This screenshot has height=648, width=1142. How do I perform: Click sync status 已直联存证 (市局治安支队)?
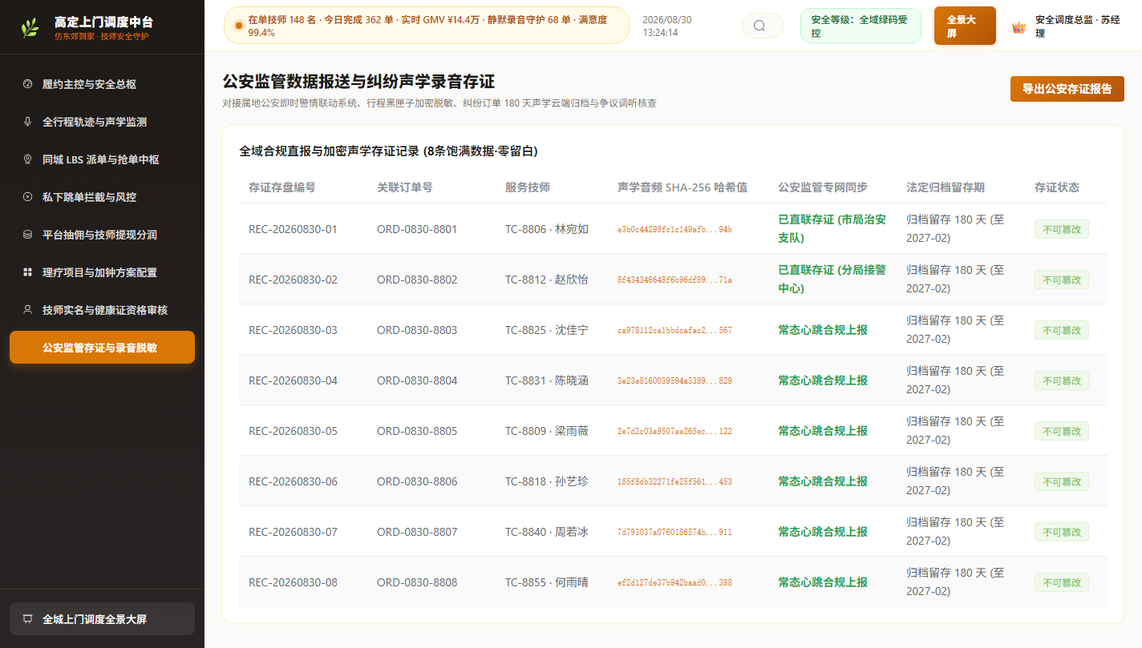pyautogui.click(x=832, y=228)
